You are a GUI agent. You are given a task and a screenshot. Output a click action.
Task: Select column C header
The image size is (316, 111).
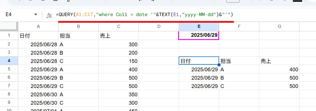tap(119, 26)
